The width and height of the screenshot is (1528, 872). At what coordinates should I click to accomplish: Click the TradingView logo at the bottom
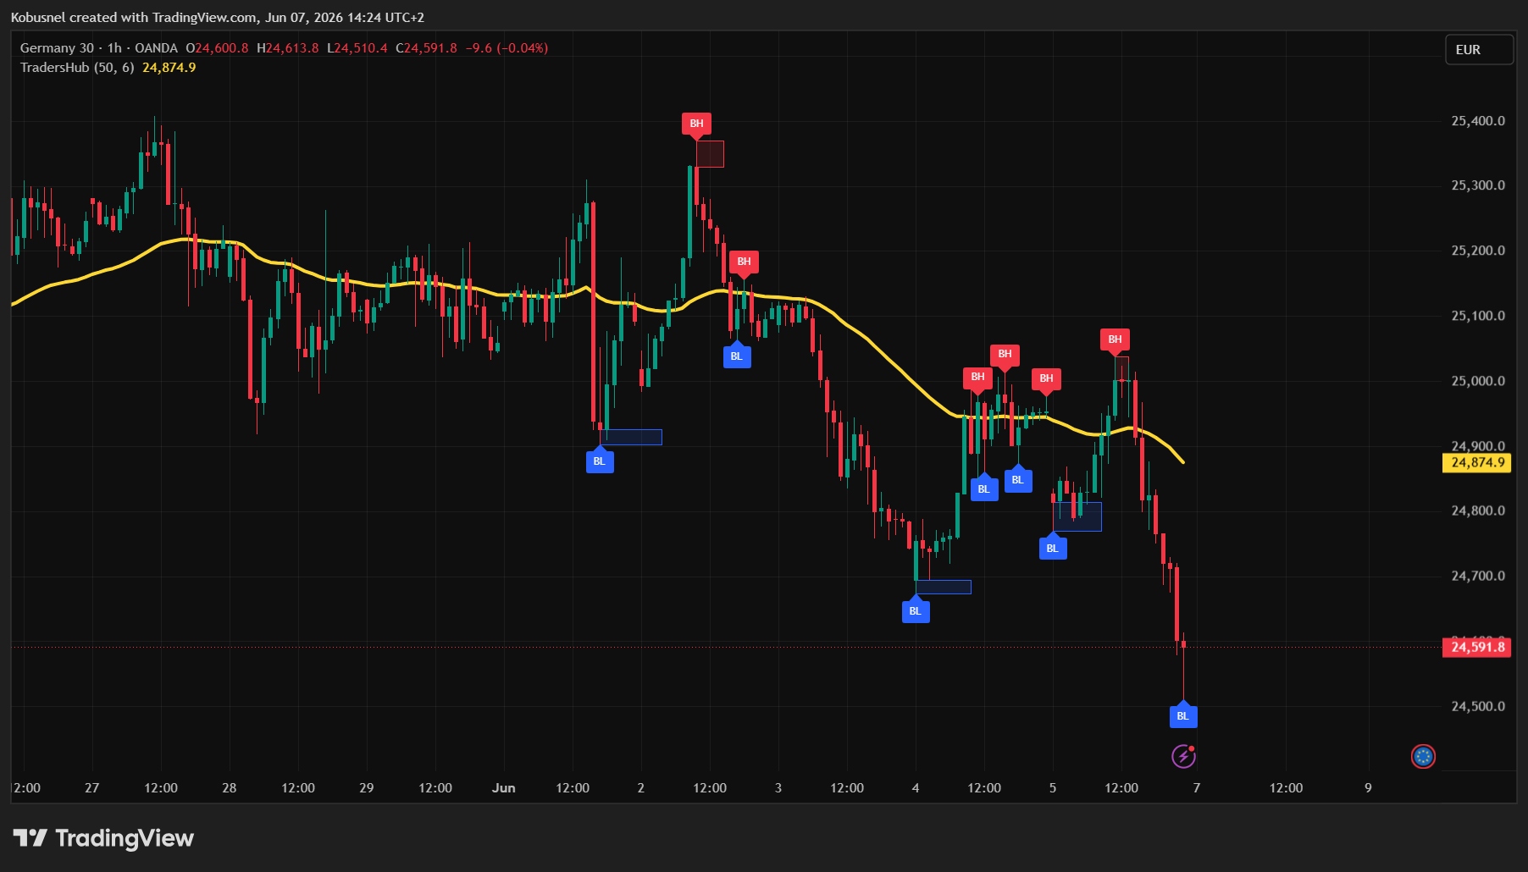103,838
